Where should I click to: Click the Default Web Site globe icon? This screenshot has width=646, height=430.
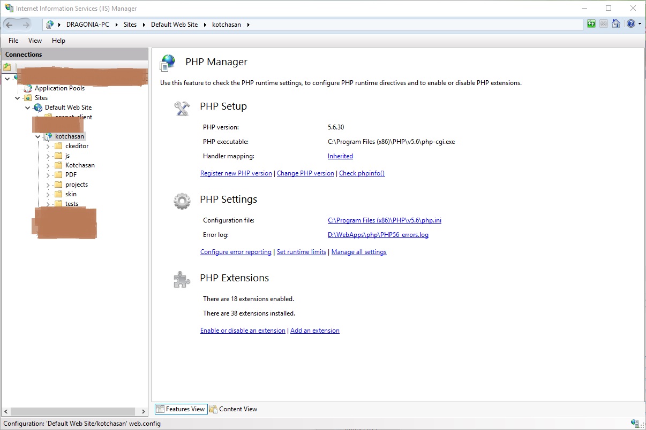[x=38, y=107]
